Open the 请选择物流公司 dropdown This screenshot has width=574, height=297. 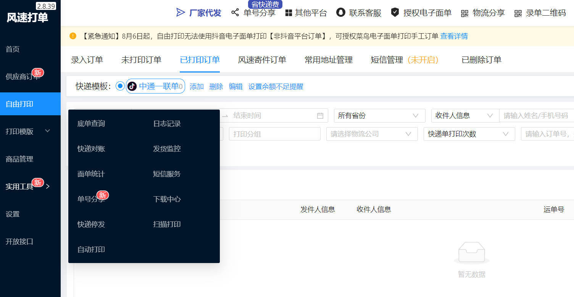coord(372,134)
